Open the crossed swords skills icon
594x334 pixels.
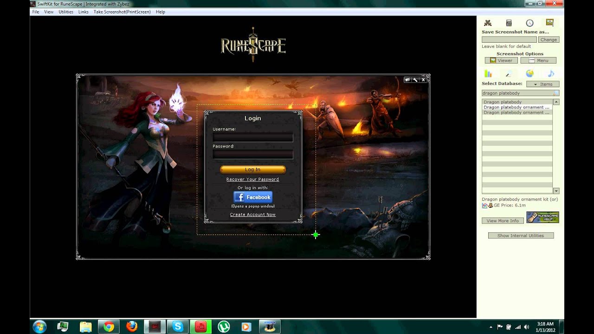pos(488,23)
